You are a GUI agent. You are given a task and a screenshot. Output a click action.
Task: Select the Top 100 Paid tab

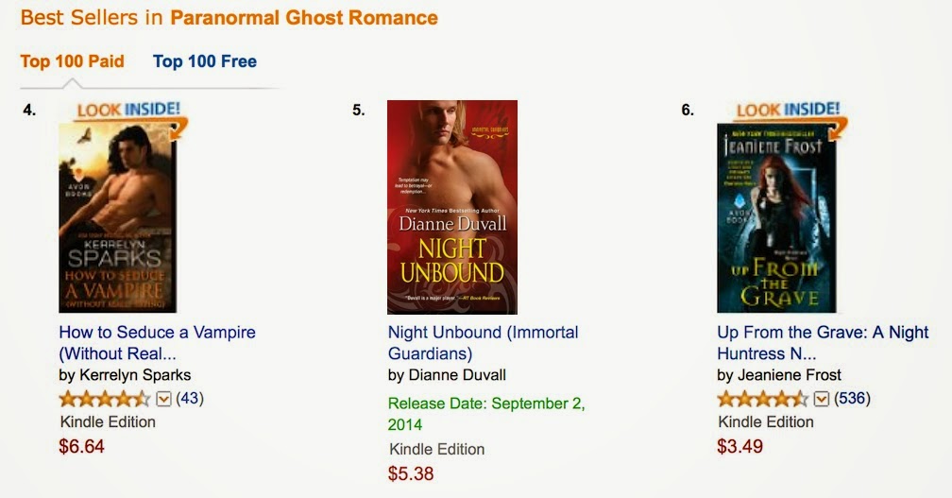pos(73,61)
